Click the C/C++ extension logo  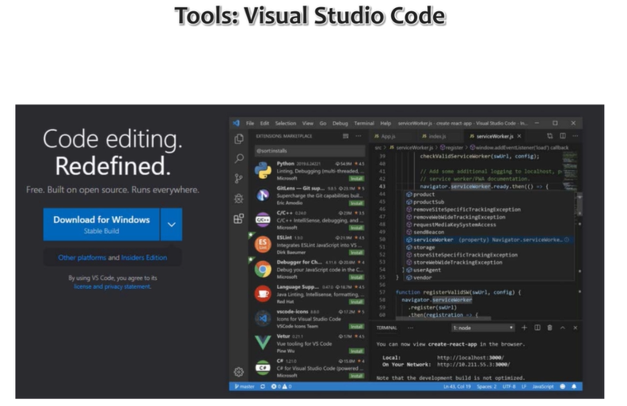[x=263, y=220]
